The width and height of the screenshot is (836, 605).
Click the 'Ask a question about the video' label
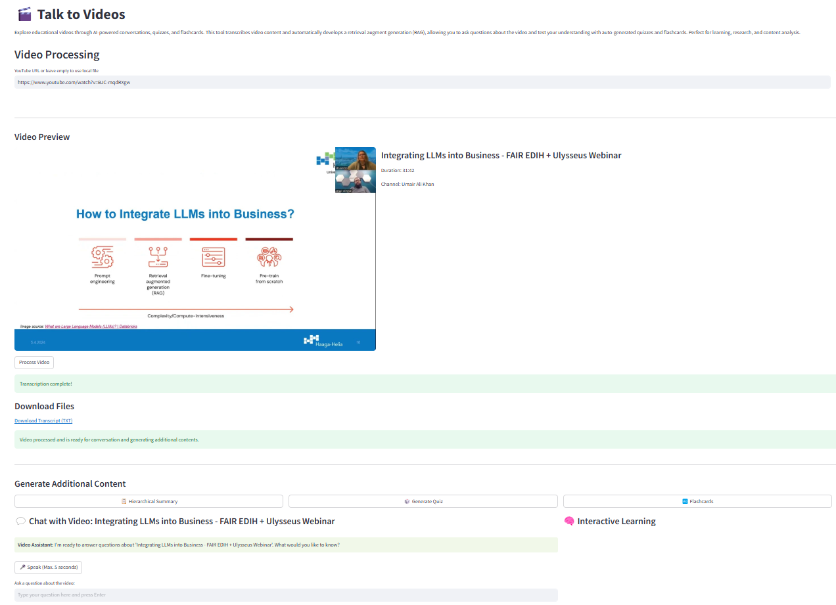point(45,583)
